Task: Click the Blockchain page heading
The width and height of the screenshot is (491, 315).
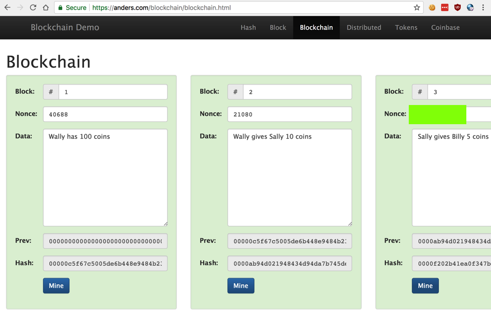Action: point(48,62)
